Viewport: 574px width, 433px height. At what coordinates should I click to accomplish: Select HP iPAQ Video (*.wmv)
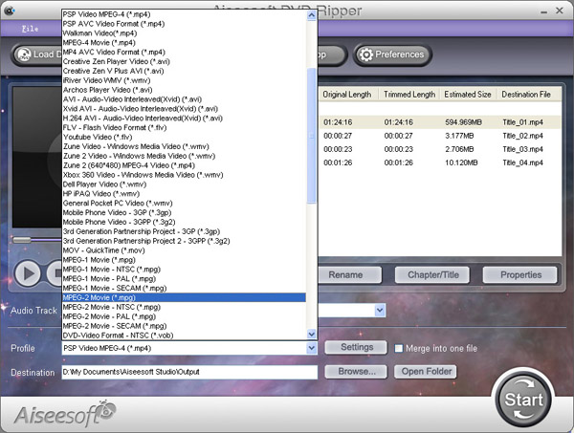(x=184, y=194)
